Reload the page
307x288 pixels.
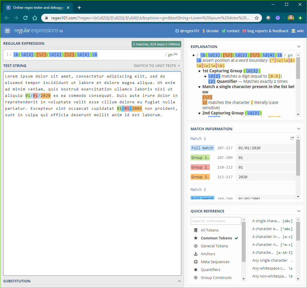click(25, 18)
